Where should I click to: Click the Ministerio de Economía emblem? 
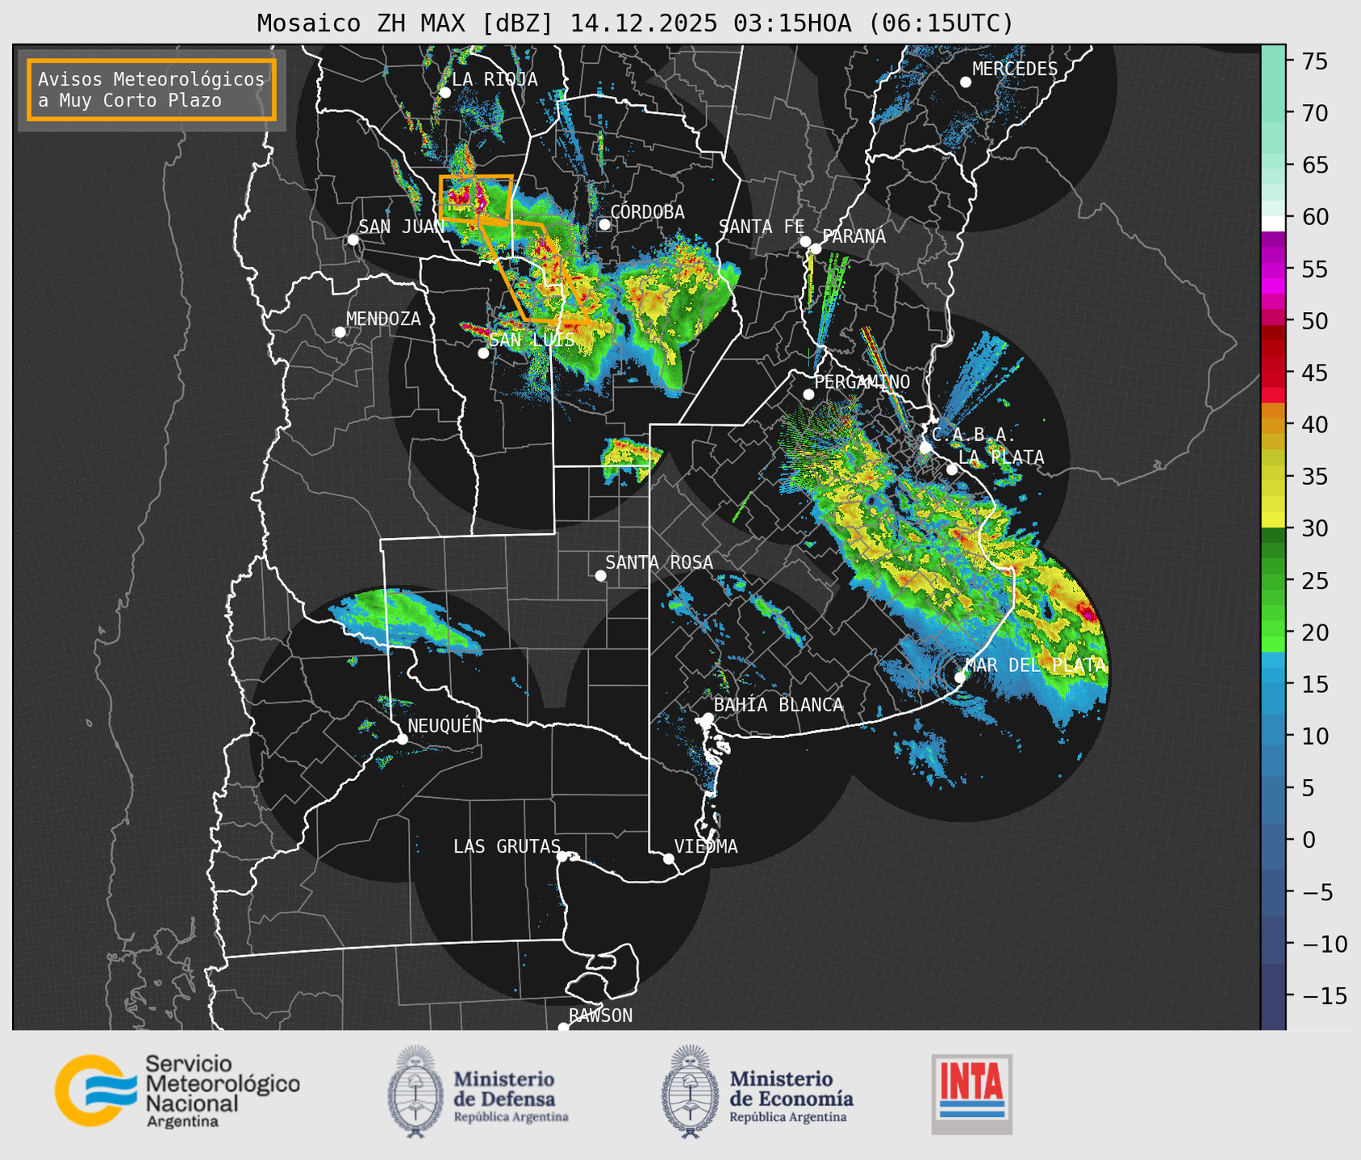[x=690, y=1091]
